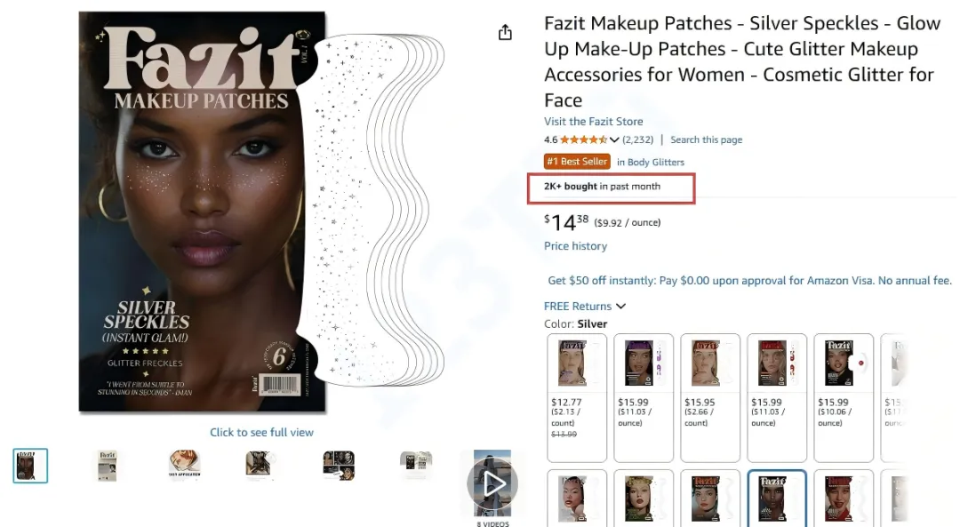Click the #1 Best Seller badge

(578, 162)
